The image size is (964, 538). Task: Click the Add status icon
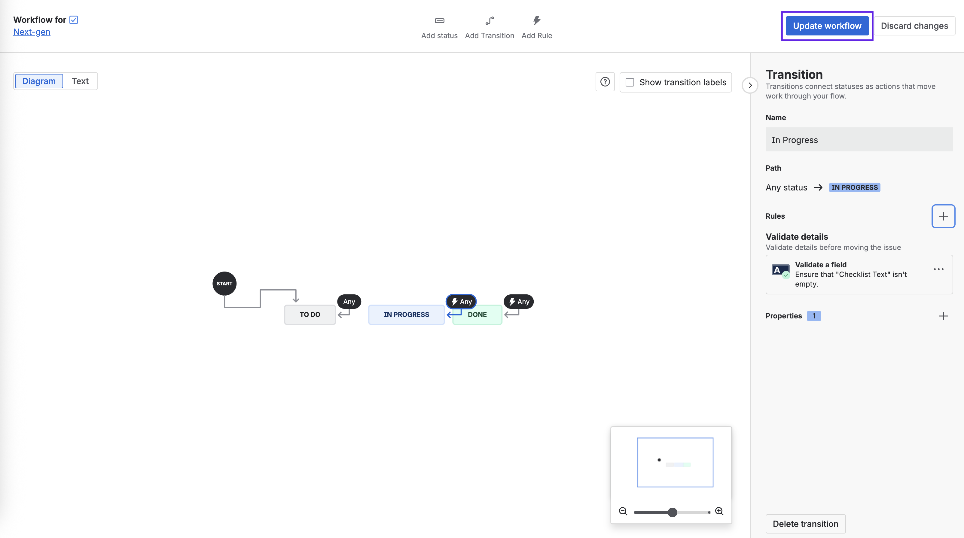coord(439,21)
